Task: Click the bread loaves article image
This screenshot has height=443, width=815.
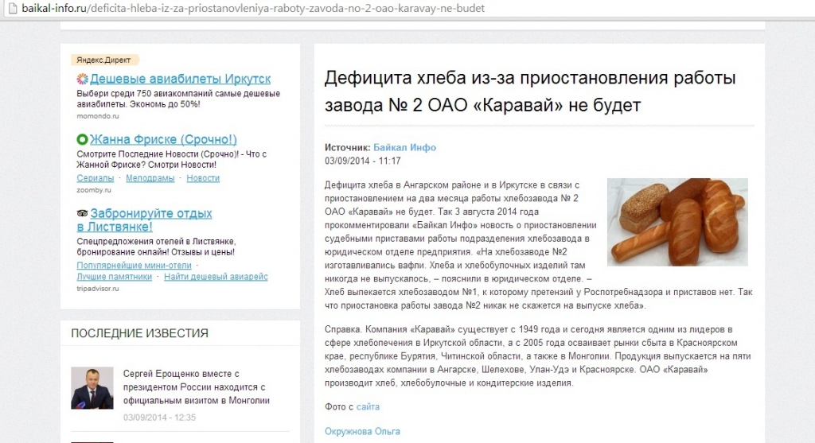Action: tap(677, 221)
